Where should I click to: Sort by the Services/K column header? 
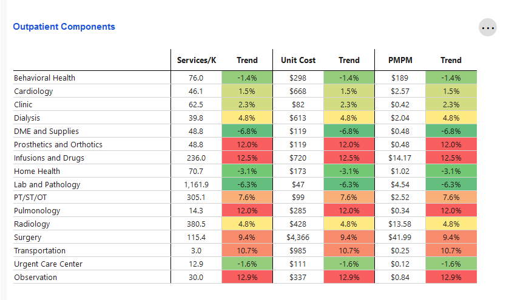pos(196,60)
